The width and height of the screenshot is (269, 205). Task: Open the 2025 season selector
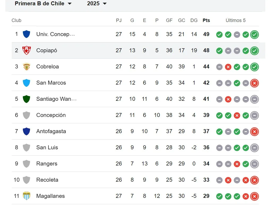coord(96,4)
